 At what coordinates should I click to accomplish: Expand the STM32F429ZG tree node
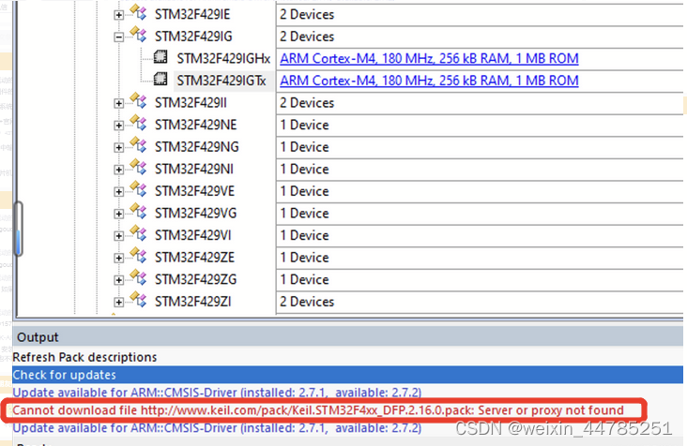pyautogui.click(x=119, y=280)
